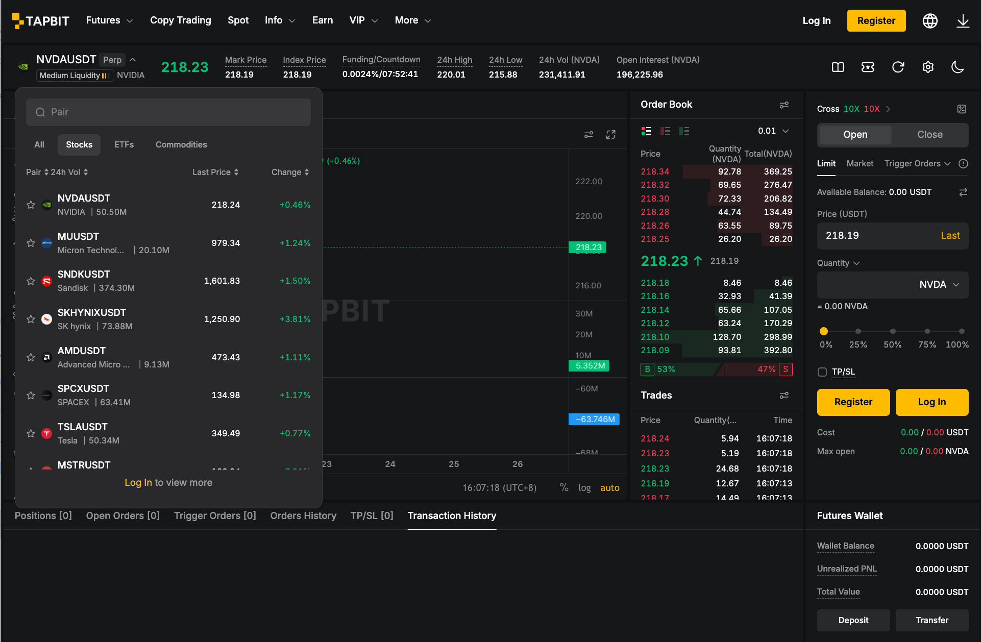Open the language globe selector
Viewport: 981px width, 642px height.
coord(930,21)
